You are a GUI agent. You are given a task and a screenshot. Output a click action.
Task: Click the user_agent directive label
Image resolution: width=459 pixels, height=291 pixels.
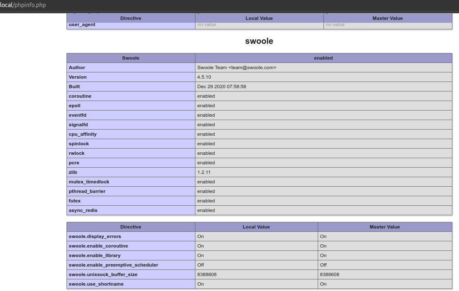[82, 25]
